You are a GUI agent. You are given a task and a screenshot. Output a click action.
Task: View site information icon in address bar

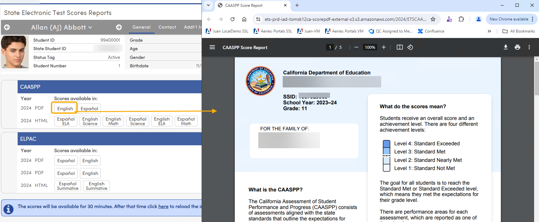point(258,19)
